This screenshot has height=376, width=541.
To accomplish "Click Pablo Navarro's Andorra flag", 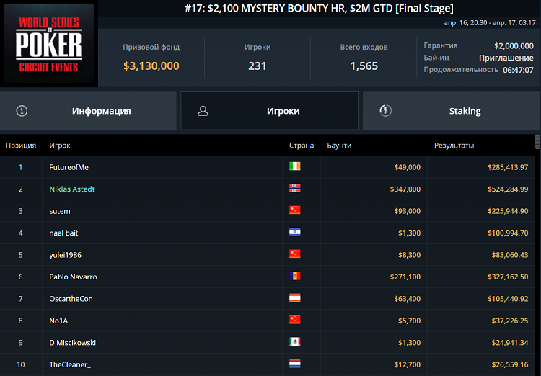I will [x=294, y=277].
